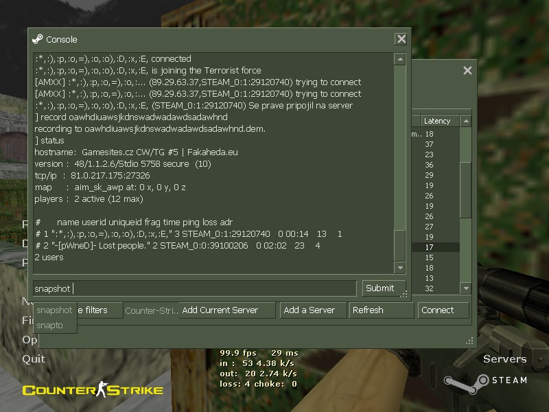Select the server row with latency 13
This screenshot has width=549, height=412.
pyautogui.click(x=436, y=278)
